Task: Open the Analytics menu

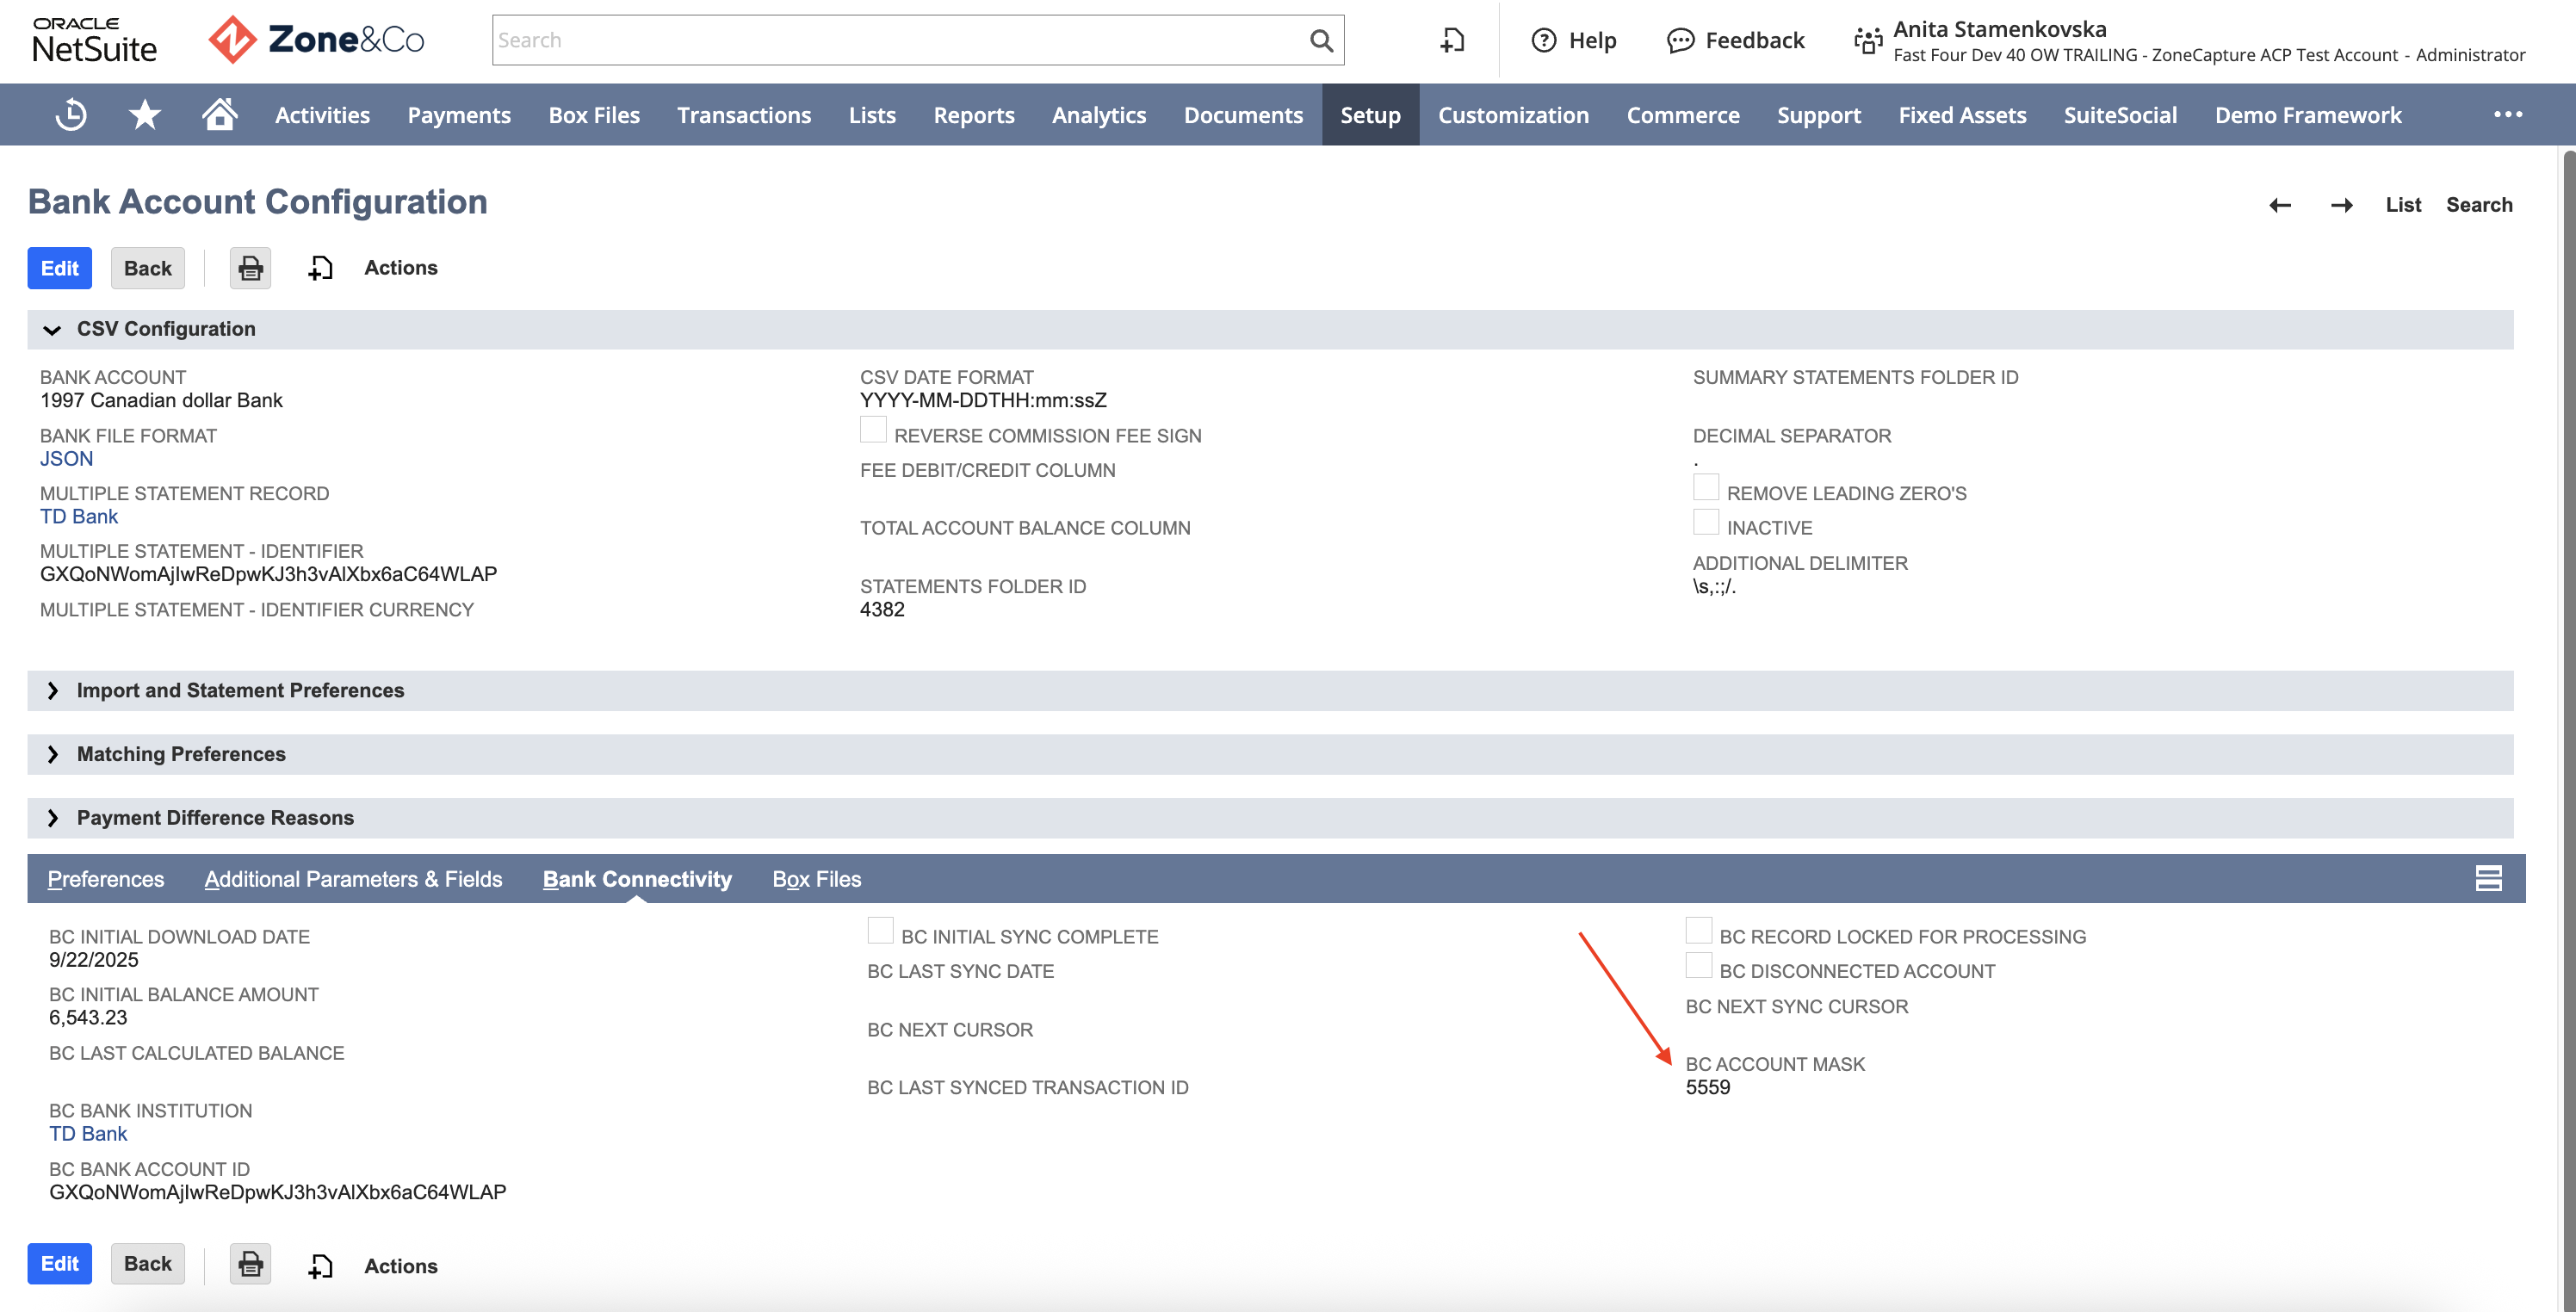Action: [1099, 115]
